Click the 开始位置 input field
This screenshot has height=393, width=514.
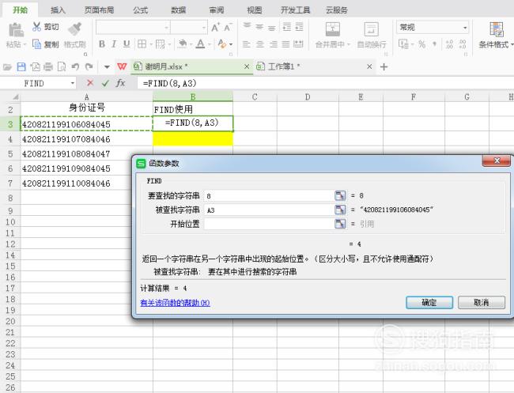(269, 224)
